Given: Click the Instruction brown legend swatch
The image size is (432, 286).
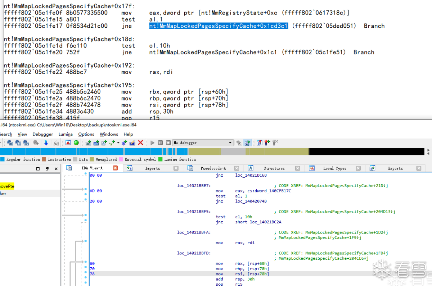Looking at the screenshot, I should (x=44, y=159).
